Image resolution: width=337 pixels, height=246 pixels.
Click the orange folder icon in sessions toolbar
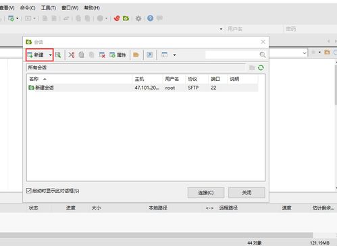coord(136,55)
